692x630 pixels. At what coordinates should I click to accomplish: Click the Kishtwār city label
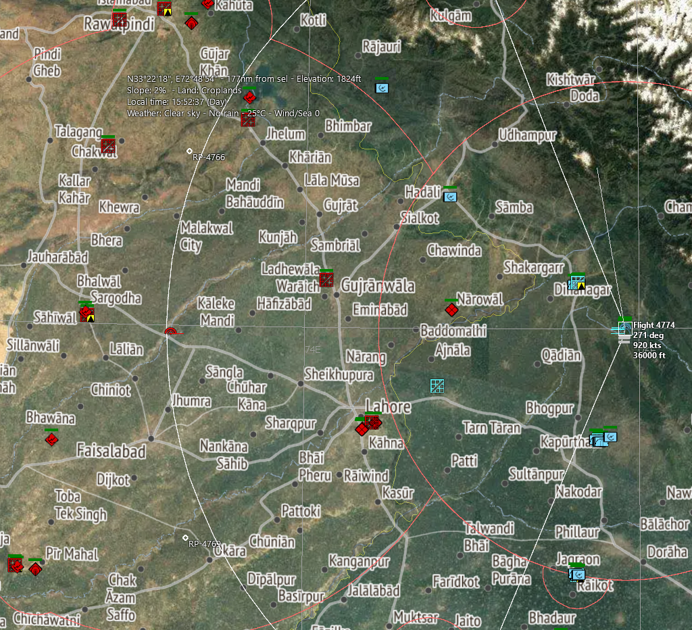[x=570, y=80]
